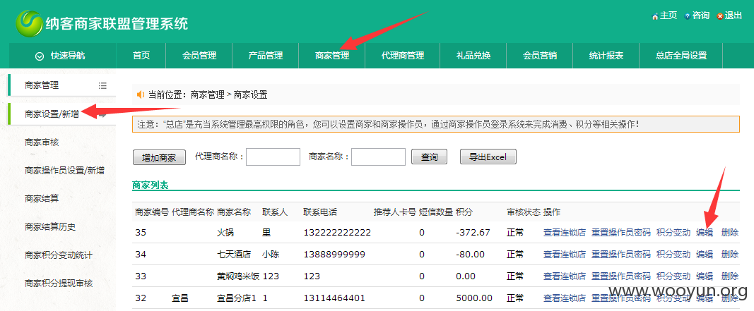
Task: Click the home icon beside 主页
Action: [655, 16]
